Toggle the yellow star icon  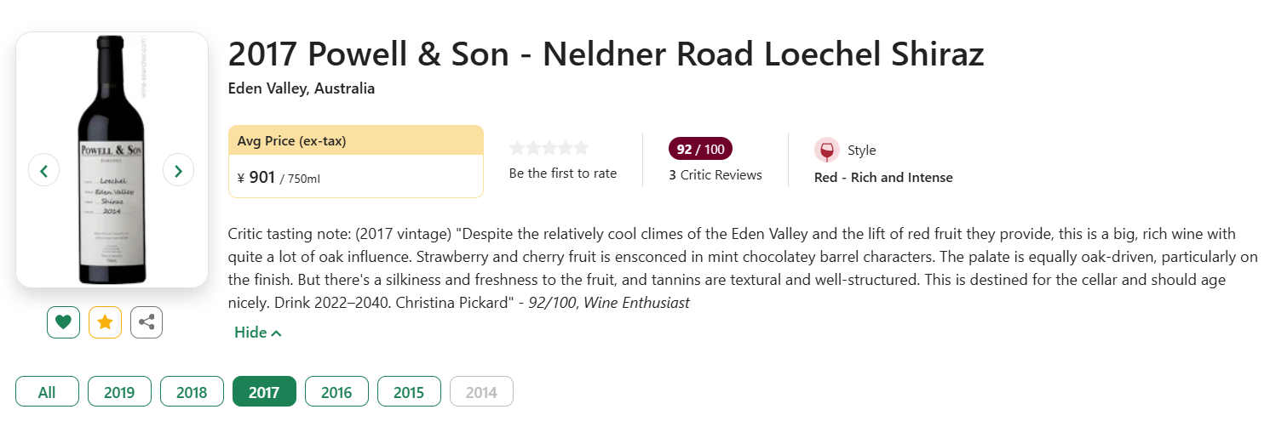(106, 322)
